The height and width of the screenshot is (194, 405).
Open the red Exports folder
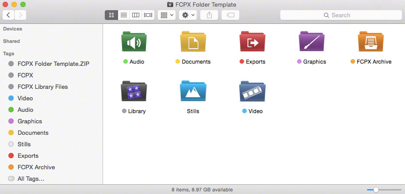[252, 42]
